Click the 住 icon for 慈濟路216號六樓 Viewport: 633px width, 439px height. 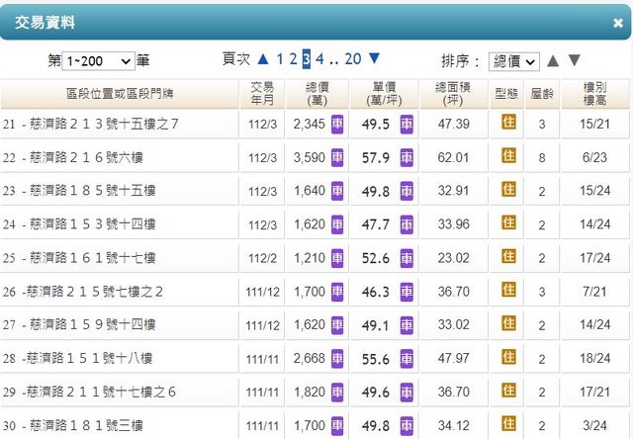pyautogui.click(x=508, y=156)
